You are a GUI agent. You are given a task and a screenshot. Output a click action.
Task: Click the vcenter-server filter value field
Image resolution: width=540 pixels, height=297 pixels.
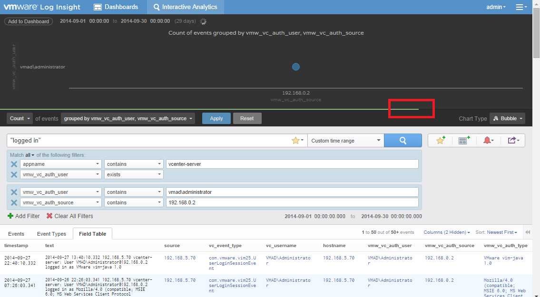(x=292, y=164)
